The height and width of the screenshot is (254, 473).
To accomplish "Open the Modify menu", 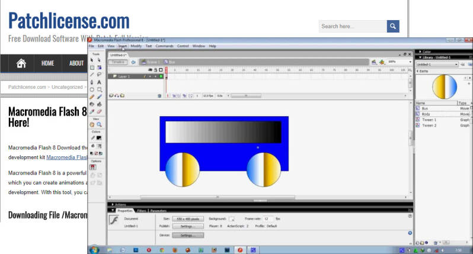I will click(136, 46).
